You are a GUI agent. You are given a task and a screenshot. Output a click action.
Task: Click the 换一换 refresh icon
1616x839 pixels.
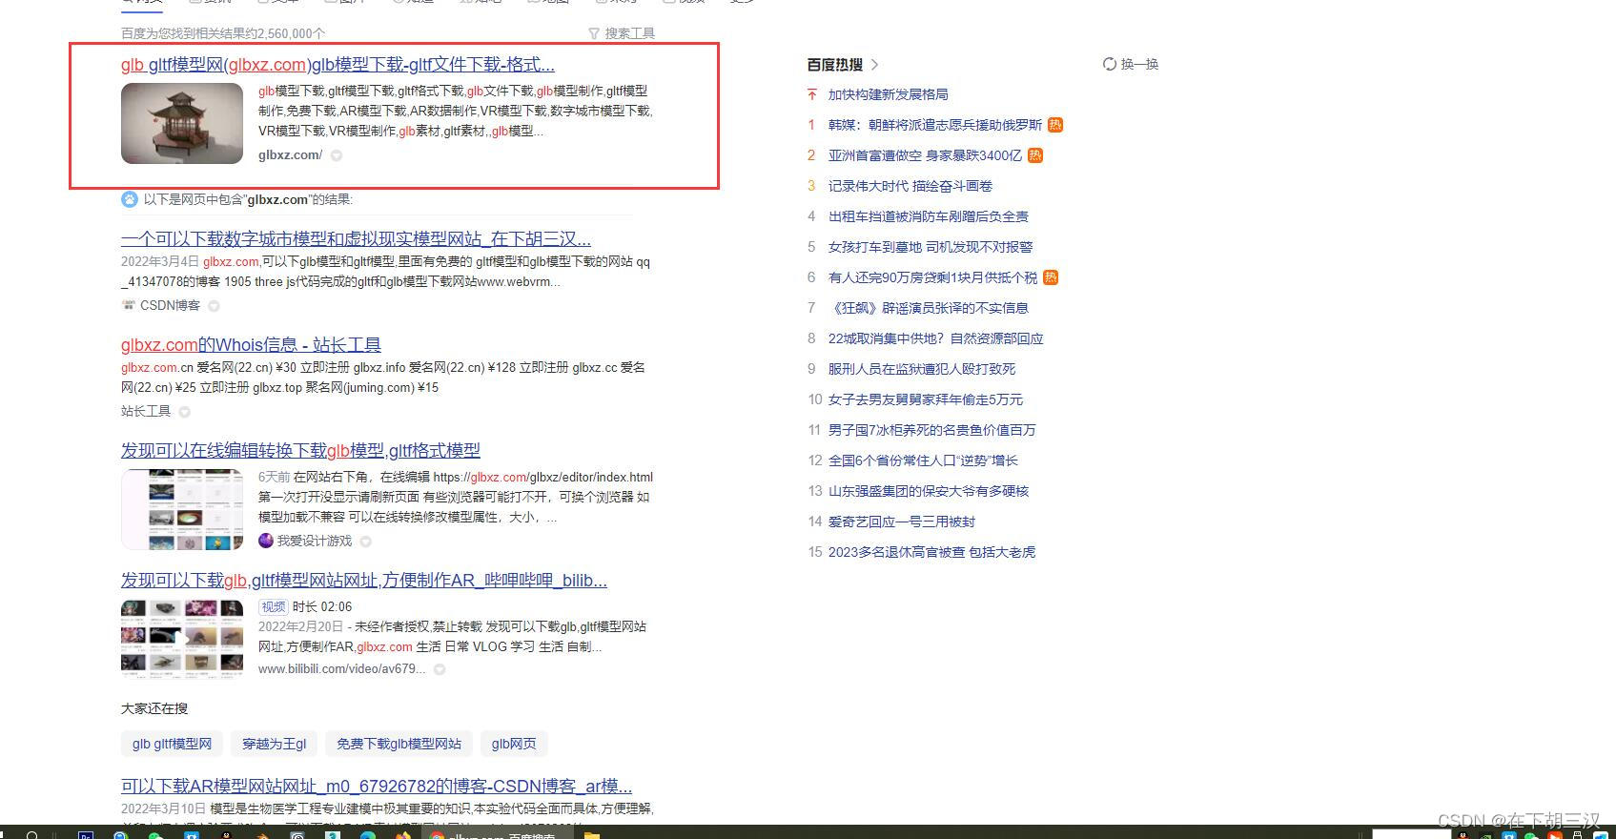1109,64
